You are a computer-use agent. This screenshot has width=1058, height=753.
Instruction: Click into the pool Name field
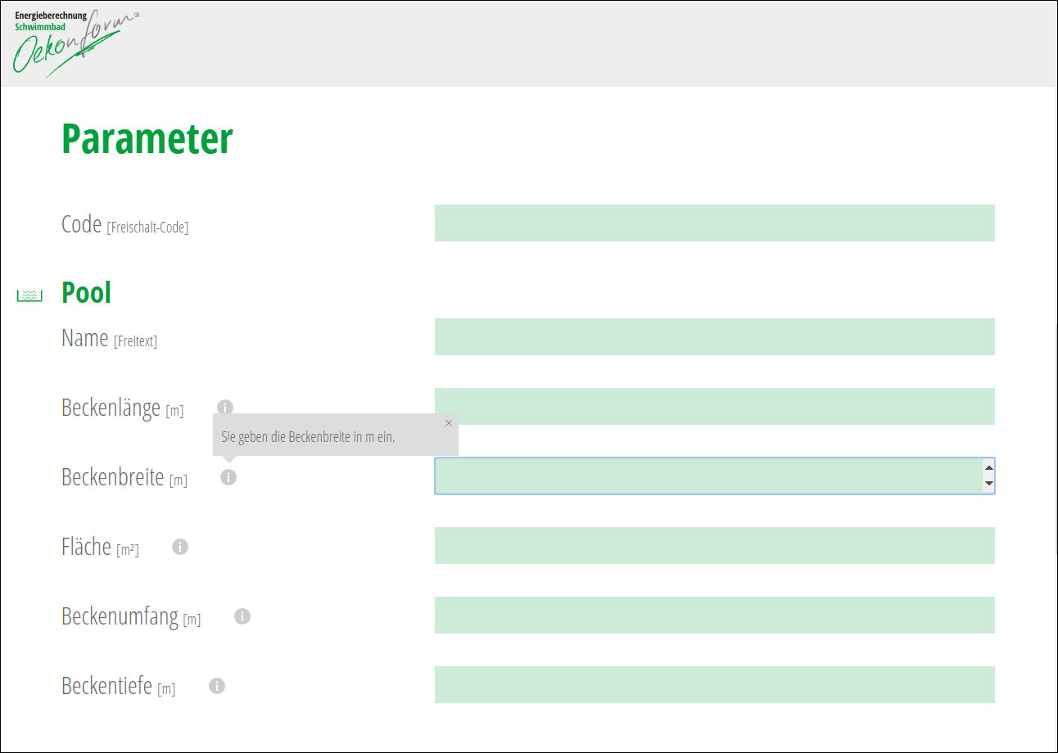tap(714, 336)
